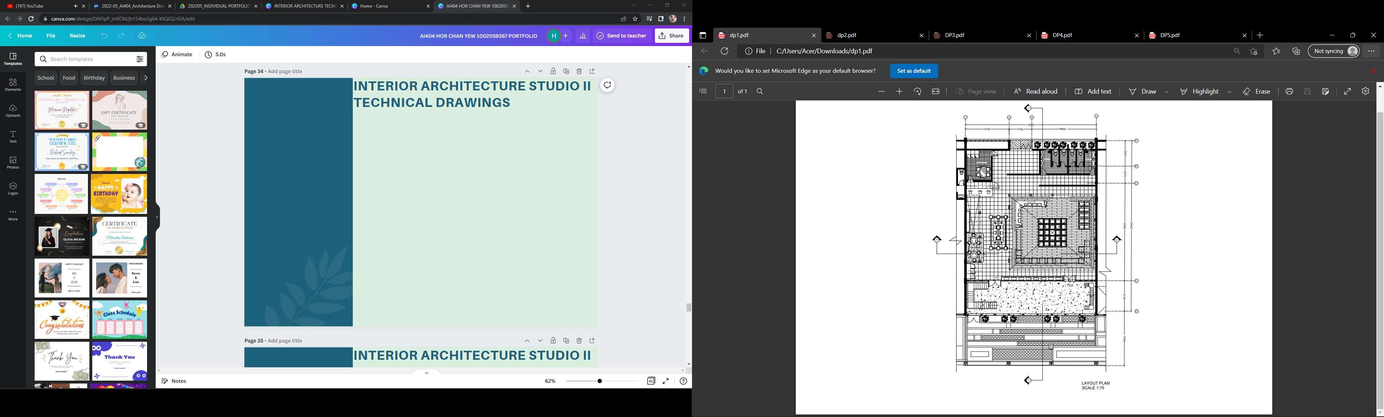Expand the Highlight options dropdown arrow
The width and height of the screenshot is (1384, 417).
[x=1230, y=92]
